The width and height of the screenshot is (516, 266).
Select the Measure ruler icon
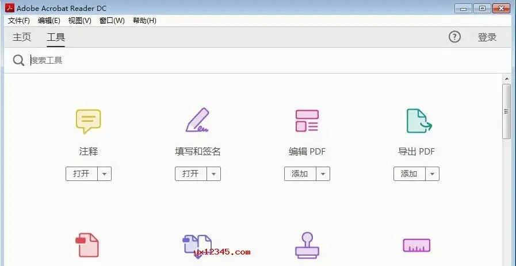coord(416,245)
